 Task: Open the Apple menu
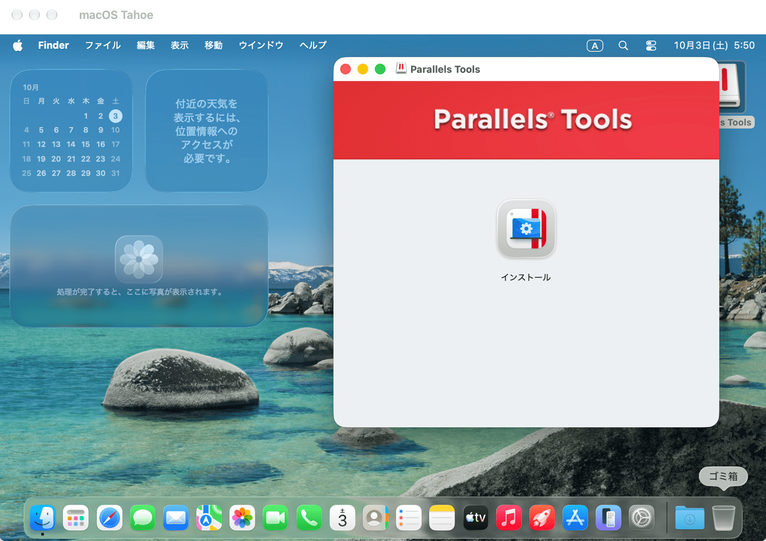click(x=18, y=45)
